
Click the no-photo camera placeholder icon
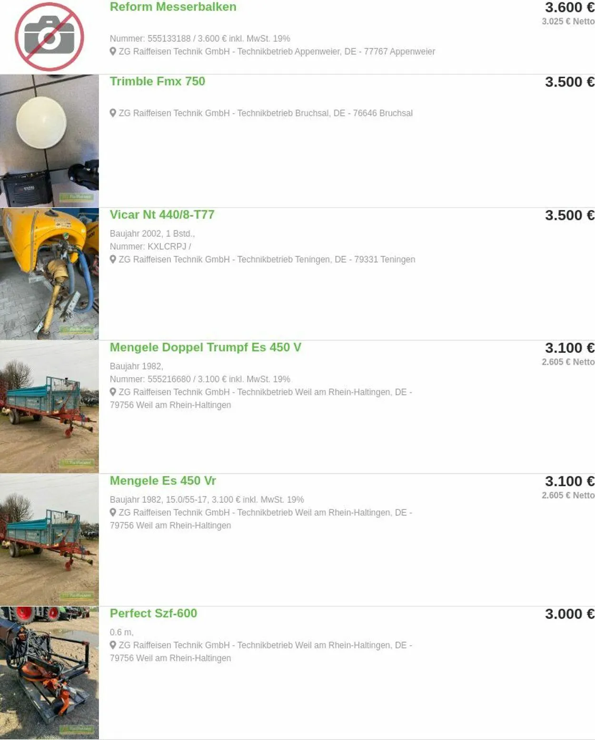coord(50,37)
